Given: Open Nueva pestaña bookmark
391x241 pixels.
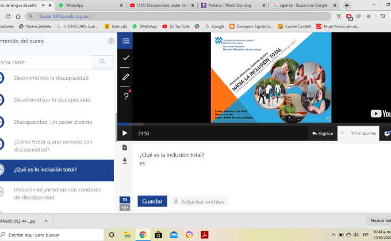Looking at the screenshot, I should [x=35, y=26].
